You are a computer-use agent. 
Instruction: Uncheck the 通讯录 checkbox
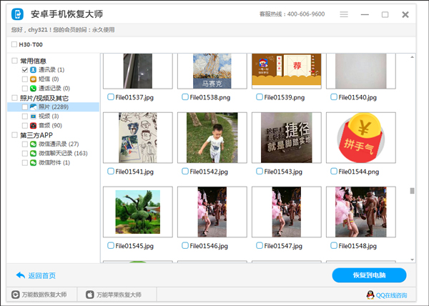tap(25, 70)
